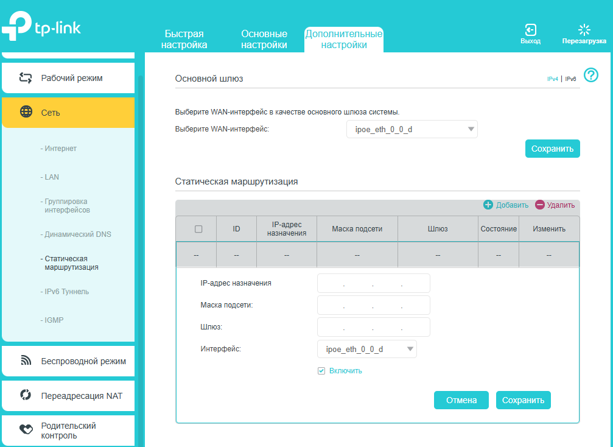This screenshot has width=613, height=447.
Task: Open the WAN-интерфейс dropdown
Action: pyautogui.click(x=412, y=129)
